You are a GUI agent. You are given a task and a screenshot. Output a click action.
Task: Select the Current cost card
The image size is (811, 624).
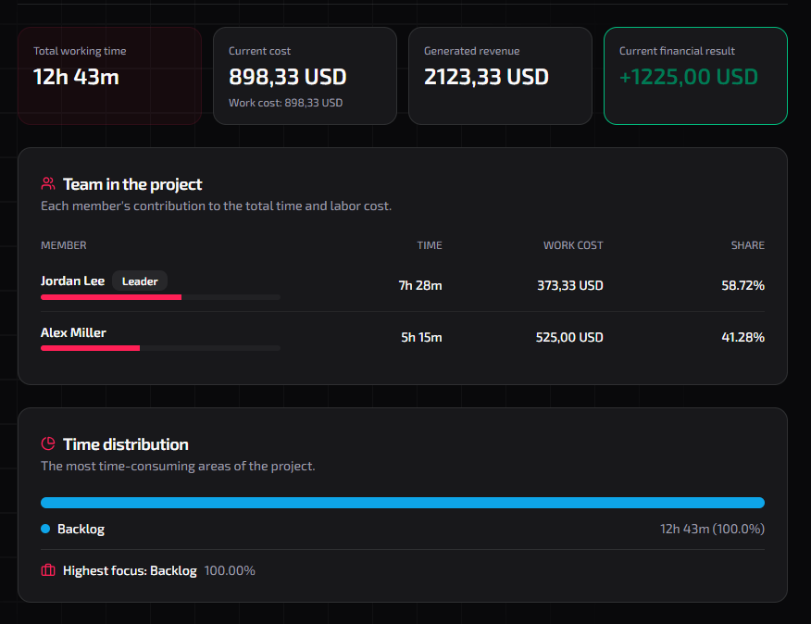pos(306,76)
